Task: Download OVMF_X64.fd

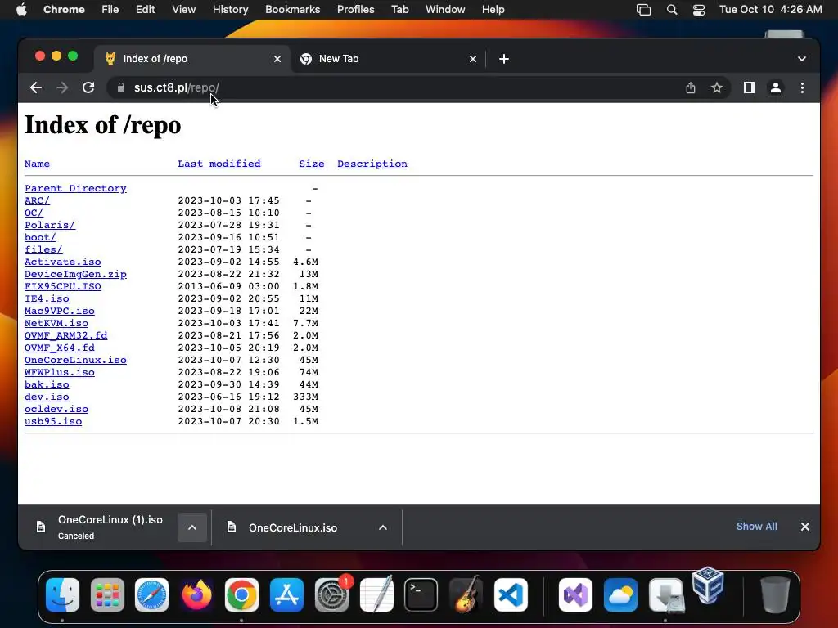Action: tap(59, 348)
